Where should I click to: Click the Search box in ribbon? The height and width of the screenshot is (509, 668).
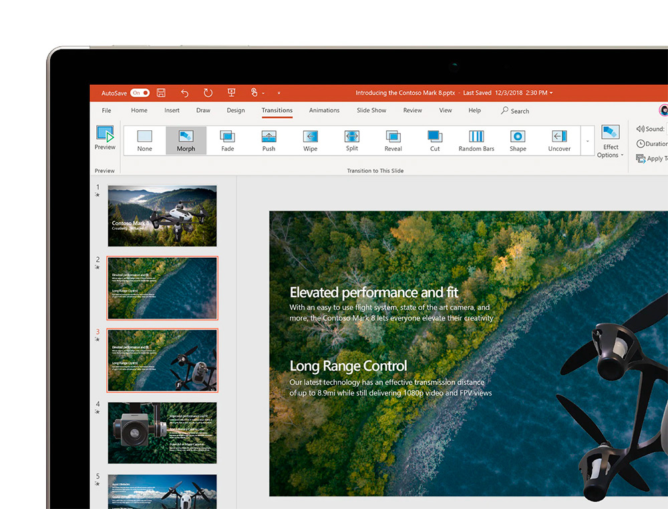click(515, 111)
